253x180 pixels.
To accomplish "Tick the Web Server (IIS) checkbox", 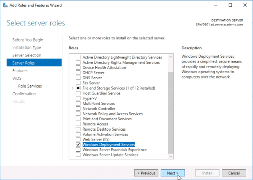I will tap(78, 139).
